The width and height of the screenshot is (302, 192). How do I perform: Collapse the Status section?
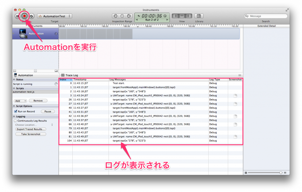14,79
